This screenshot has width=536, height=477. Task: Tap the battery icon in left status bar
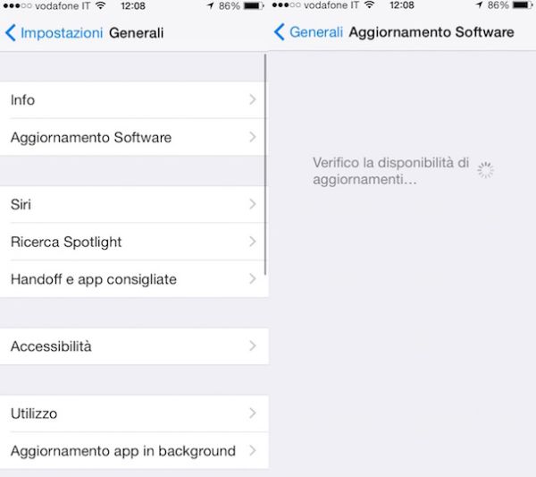coord(254,6)
